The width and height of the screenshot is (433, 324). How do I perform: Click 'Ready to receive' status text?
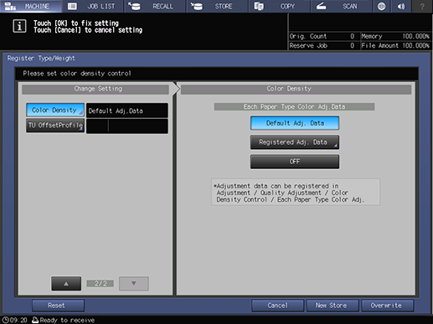67,320
